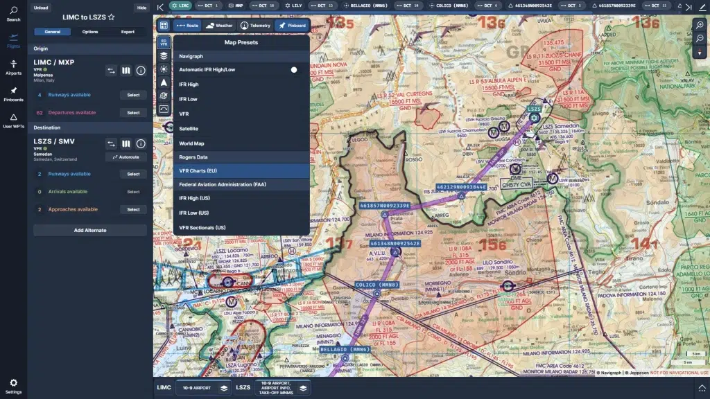Open the Airports sidebar section
This screenshot has height=399, width=710.
[x=13, y=67]
